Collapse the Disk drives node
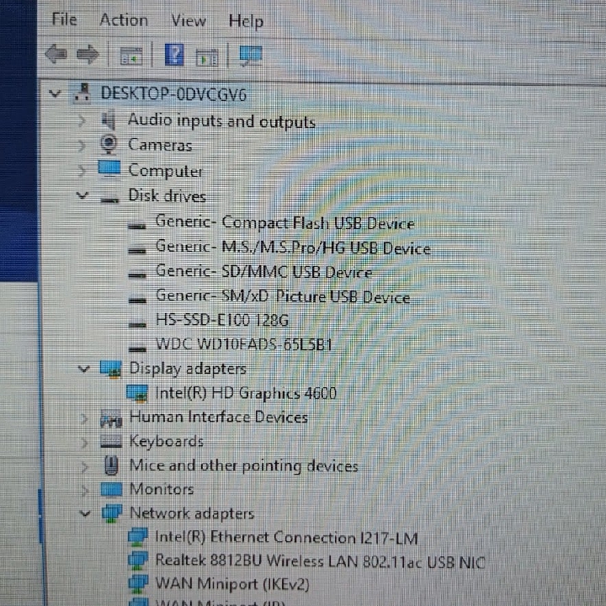Image resolution: width=606 pixels, height=606 pixels. 82,195
